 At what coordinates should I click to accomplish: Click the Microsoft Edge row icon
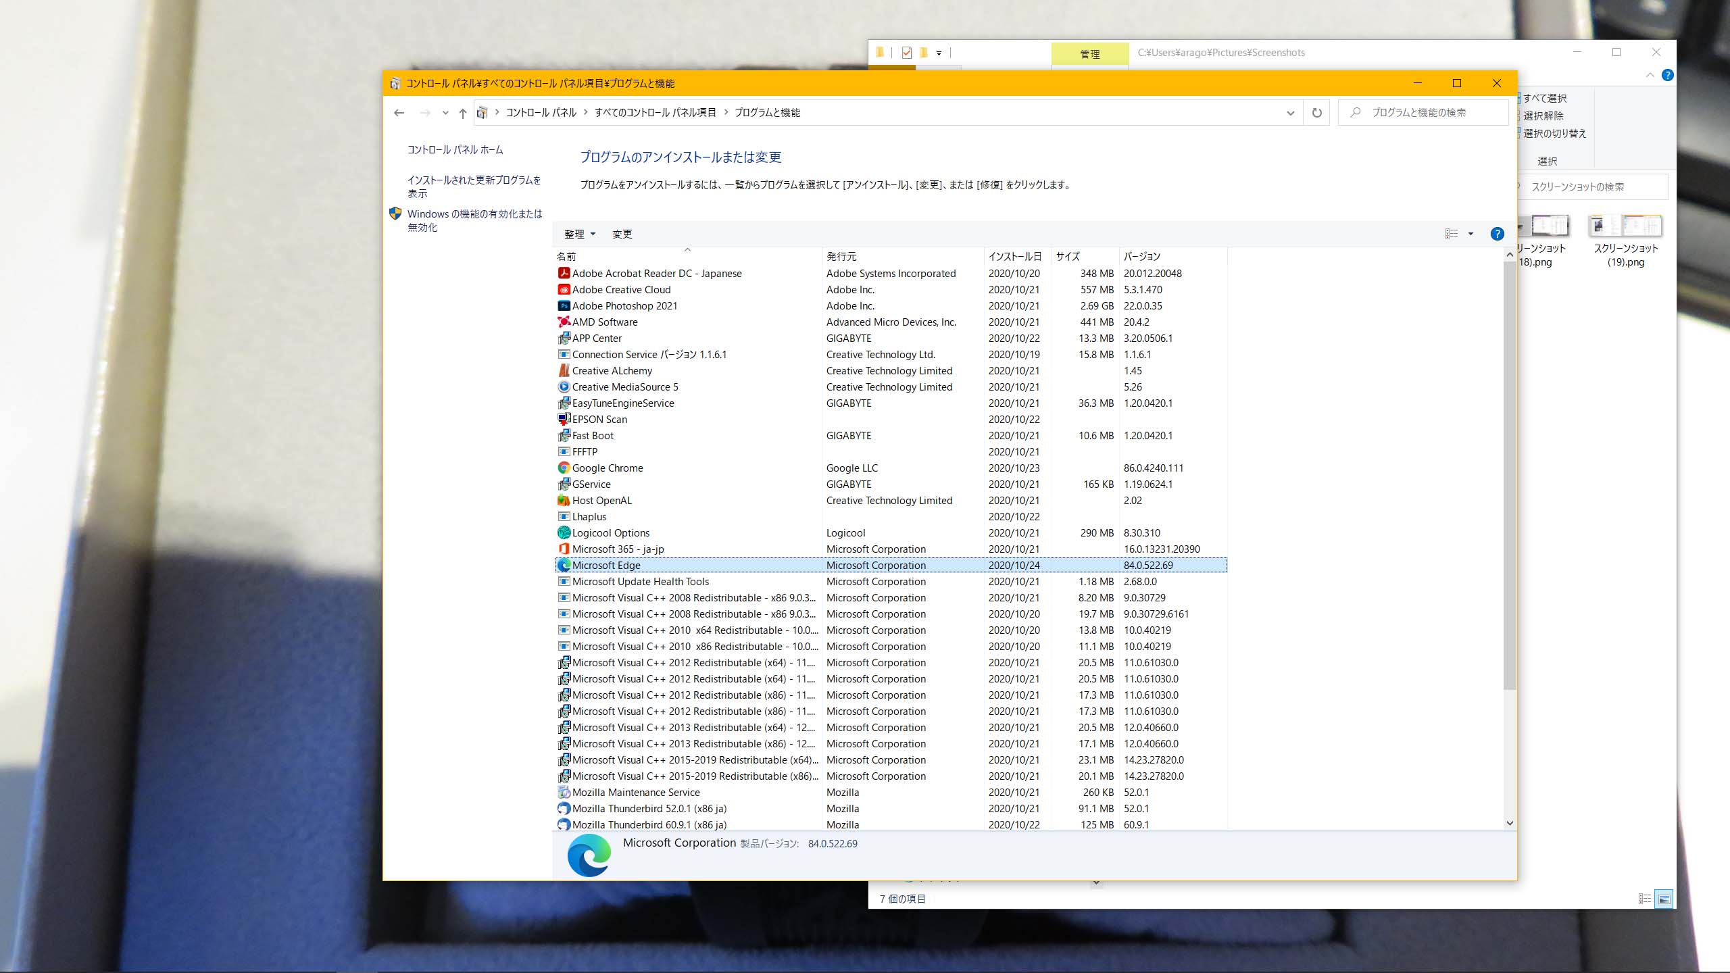point(564,565)
